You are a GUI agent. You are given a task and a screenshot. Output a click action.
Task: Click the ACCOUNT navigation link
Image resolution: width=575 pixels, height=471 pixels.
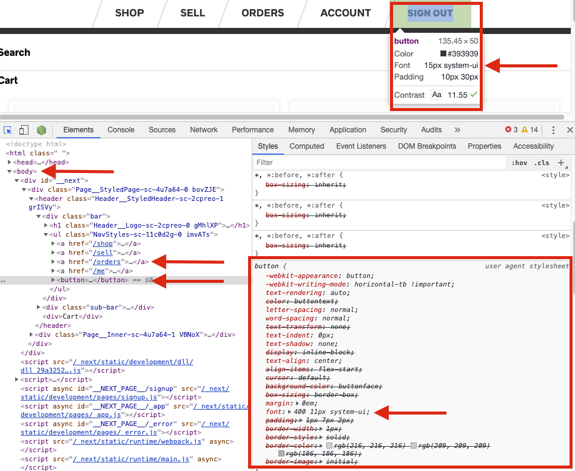346,13
